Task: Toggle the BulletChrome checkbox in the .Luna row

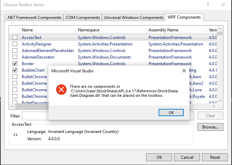Action: (x=15, y=90)
